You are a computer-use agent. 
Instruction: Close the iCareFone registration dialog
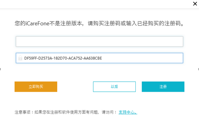click(x=195, y=4)
